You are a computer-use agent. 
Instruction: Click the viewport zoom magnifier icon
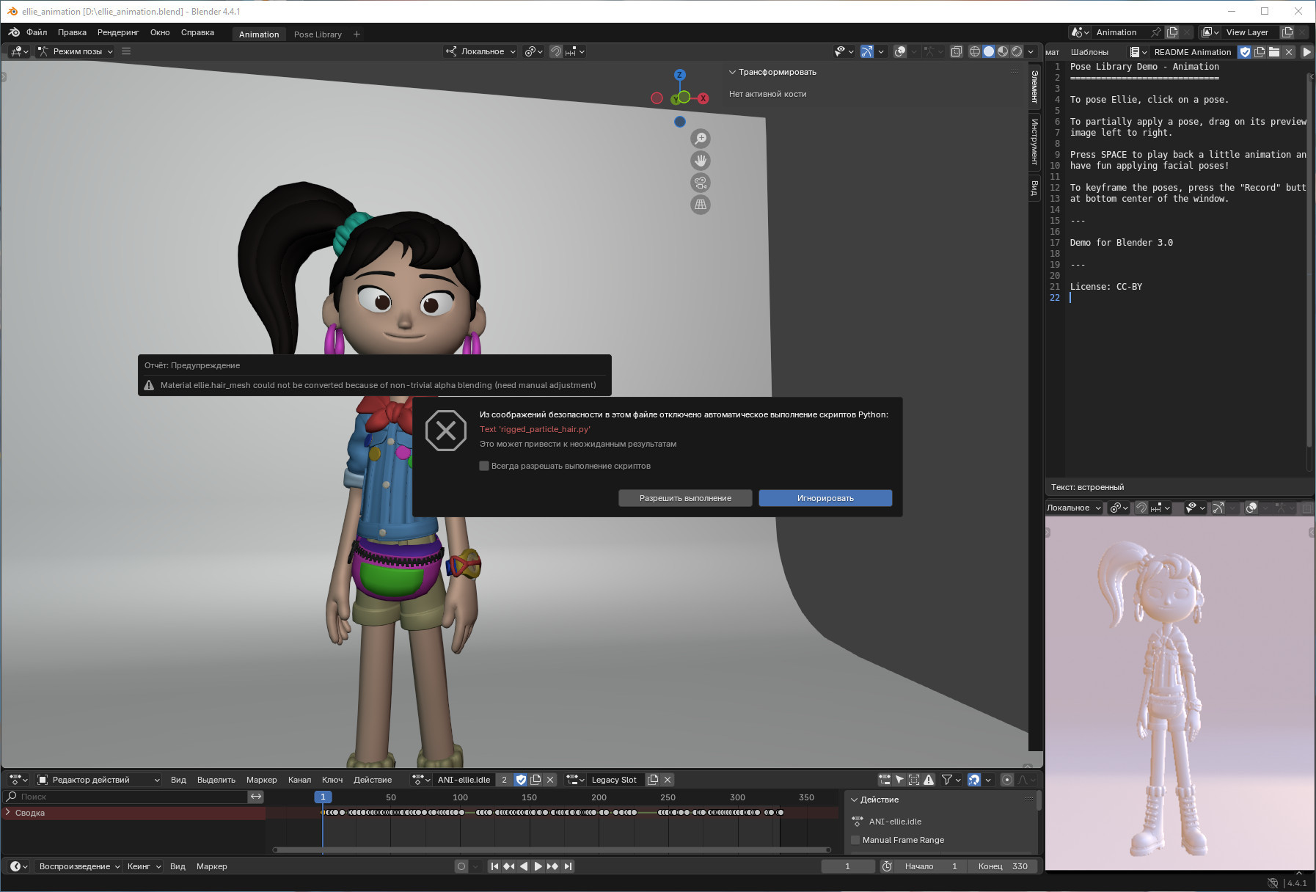(x=701, y=139)
